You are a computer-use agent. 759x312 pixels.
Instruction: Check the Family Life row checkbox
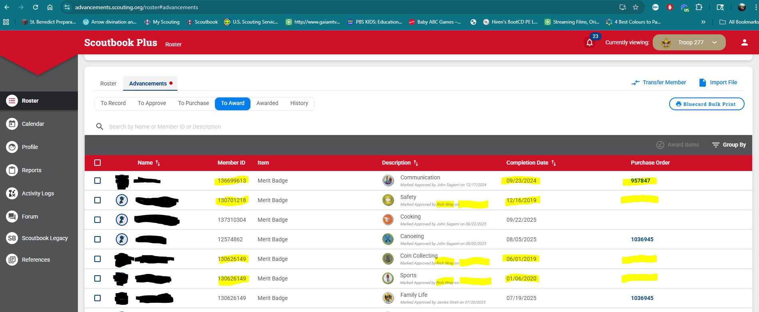(97, 298)
